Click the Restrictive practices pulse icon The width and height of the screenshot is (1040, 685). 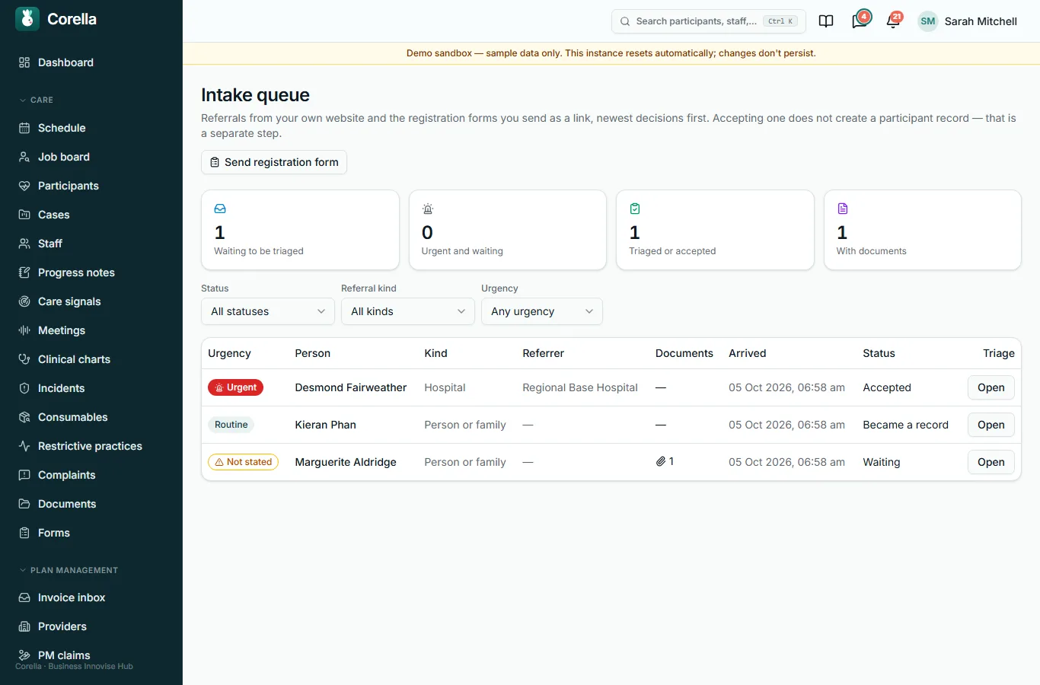click(24, 446)
